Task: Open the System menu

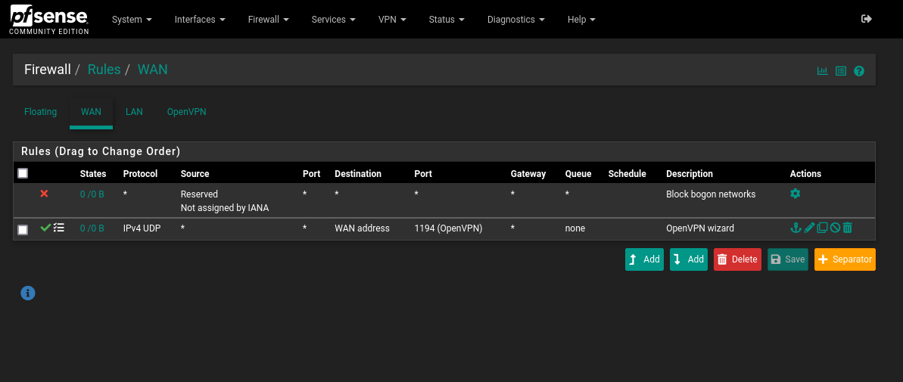Action: pyautogui.click(x=132, y=20)
